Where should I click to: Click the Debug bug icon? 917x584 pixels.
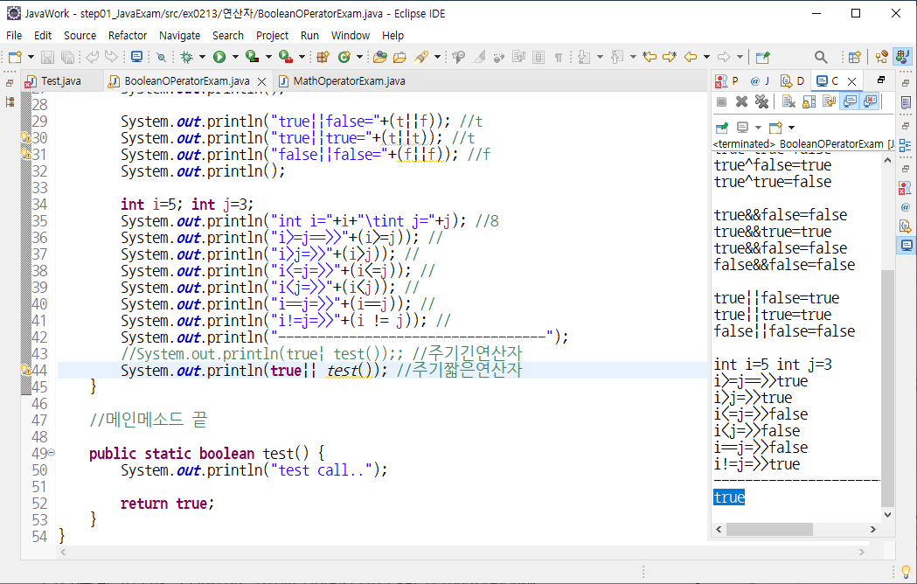[x=186, y=57]
